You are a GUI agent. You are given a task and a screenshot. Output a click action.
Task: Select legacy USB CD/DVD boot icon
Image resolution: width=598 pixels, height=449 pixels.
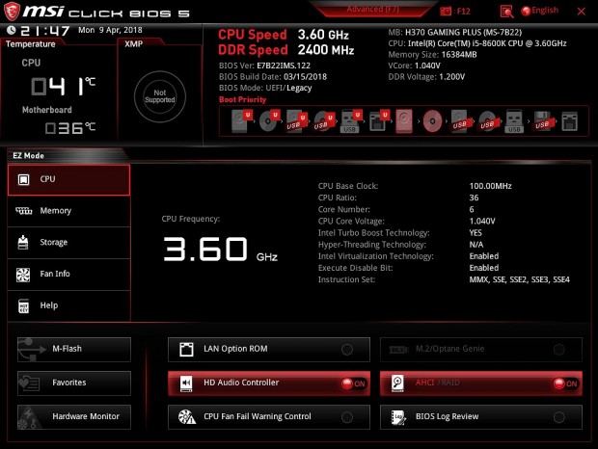pos(488,121)
